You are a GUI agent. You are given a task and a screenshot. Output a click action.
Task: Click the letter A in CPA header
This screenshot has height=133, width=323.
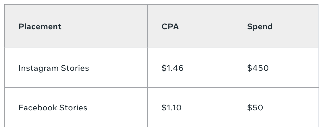pyautogui.click(x=176, y=27)
